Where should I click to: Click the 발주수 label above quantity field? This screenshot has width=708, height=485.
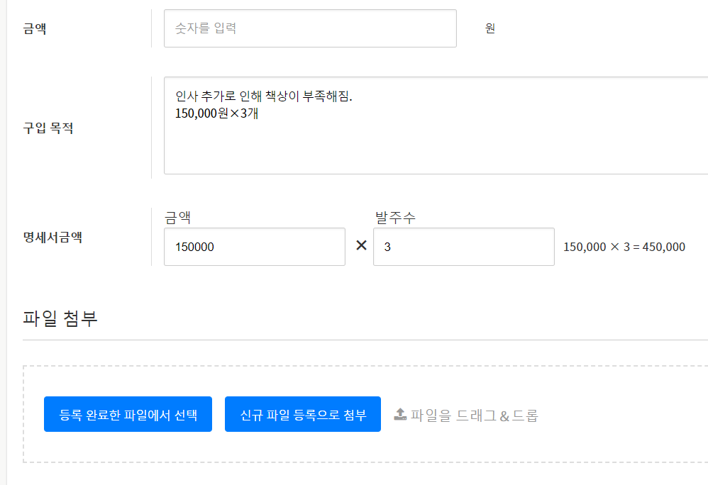[395, 218]
